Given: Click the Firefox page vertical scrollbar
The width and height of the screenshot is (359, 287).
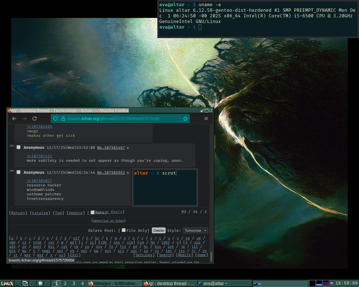Looking at the screenshot, I should (211, 256).
